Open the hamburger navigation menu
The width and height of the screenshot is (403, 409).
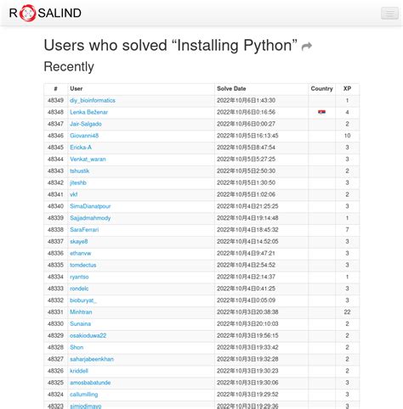[x=389, y=14]
